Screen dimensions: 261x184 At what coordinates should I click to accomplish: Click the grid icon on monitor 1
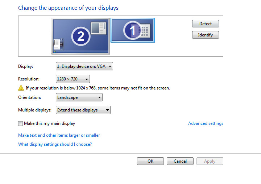(x=145, y=30)
